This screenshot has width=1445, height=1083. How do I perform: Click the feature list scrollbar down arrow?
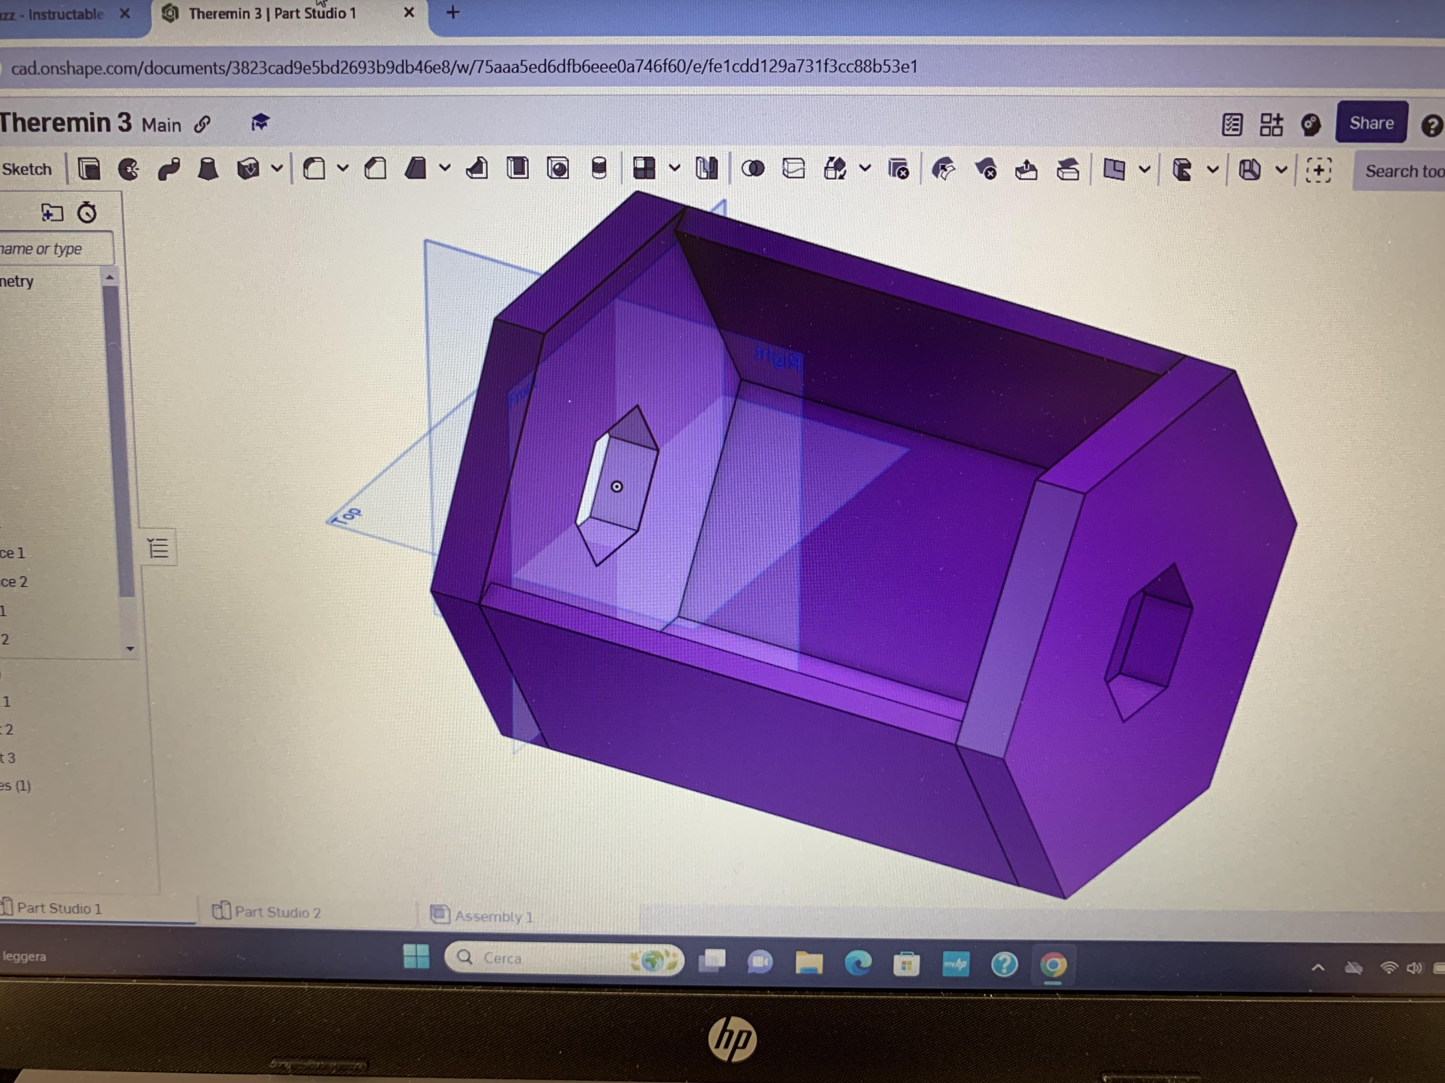[x=130, y=648]
